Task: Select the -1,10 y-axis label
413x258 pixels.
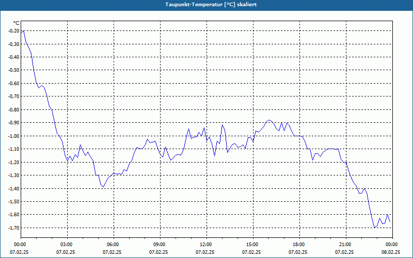Action: pos(14,149)
